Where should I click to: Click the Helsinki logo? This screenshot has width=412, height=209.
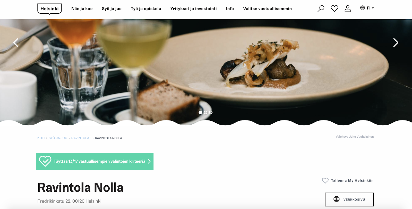(49, 9)
